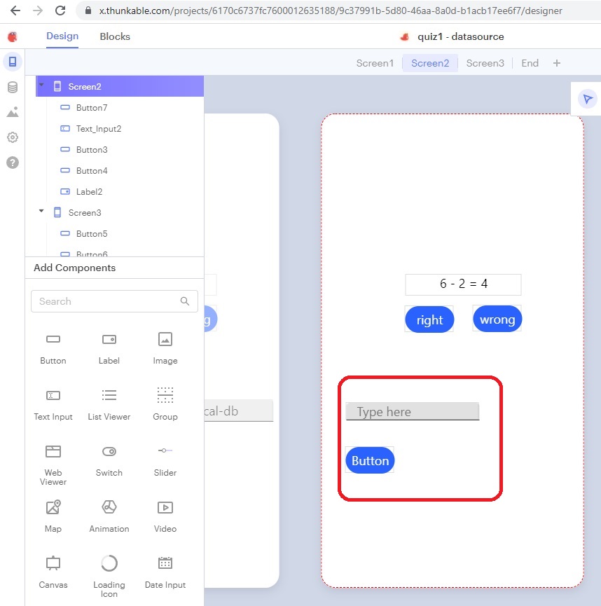Select Text_Input2 in component tree
601x606 pixels.
(99, 129)
